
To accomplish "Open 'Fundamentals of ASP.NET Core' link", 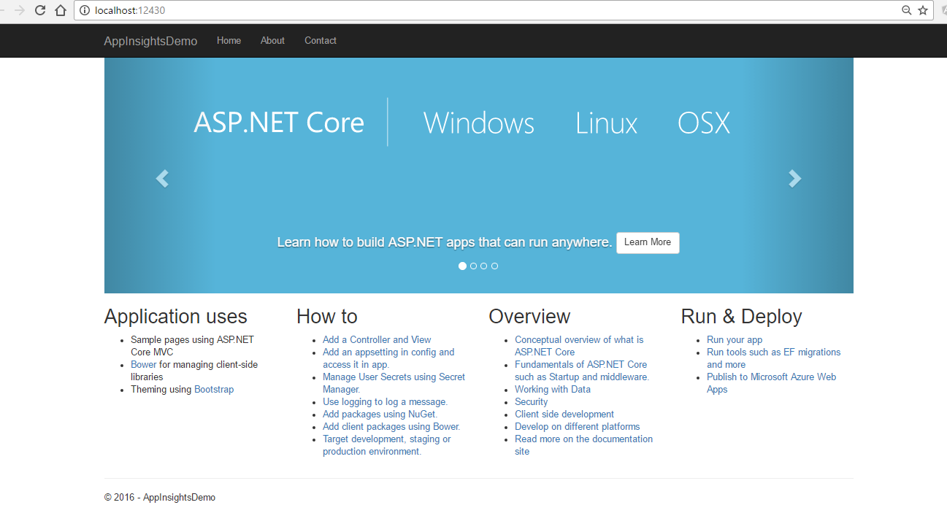I will (582, 371).
